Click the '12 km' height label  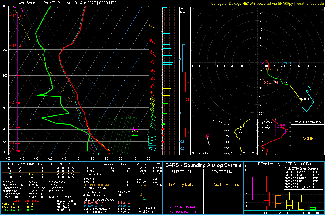17,46
